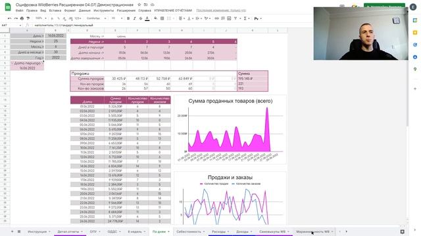Switch to Самовыкупы WB sheet tab
This screenshot has height=236, width=421.
pyautogui.click(x=274, y=231)
